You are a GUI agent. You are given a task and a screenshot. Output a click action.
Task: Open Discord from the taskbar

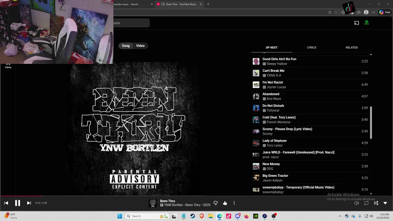click(237, 216)
